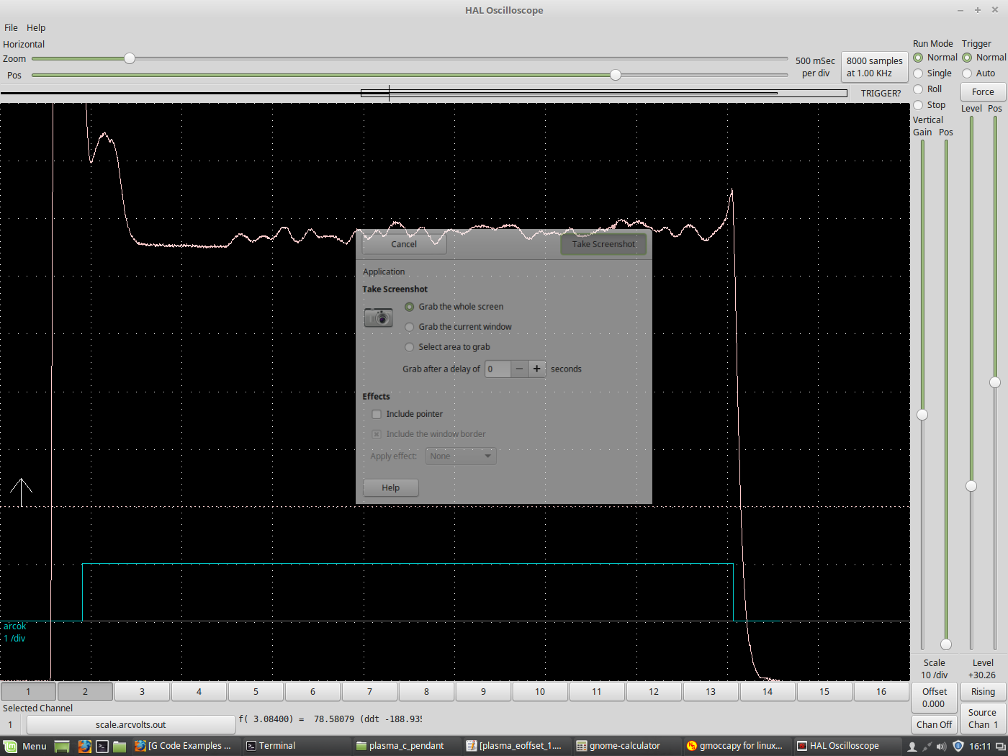
Task: Select channel 1 button
Action: (28, 692)
